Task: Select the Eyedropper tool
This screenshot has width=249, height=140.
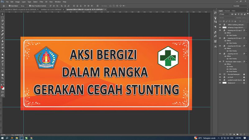Action: [2, 31]
